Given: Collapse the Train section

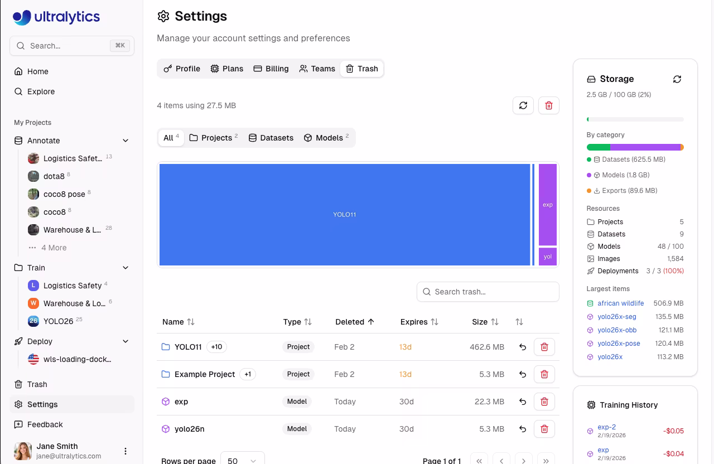Looking at the screenshot, I should pyautogui.click(x=126, y=268).
